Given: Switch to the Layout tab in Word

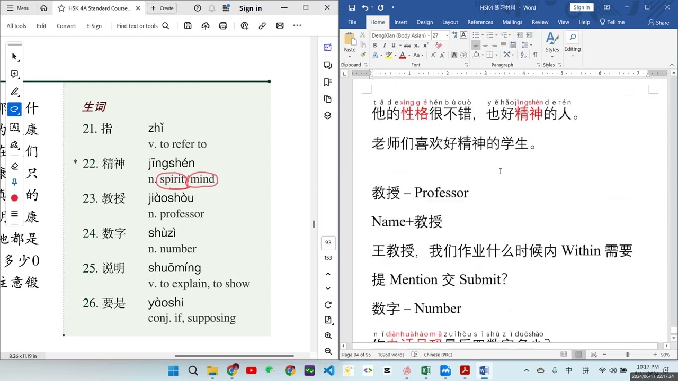Looking at the screenshot, I should tap(450, 22).
